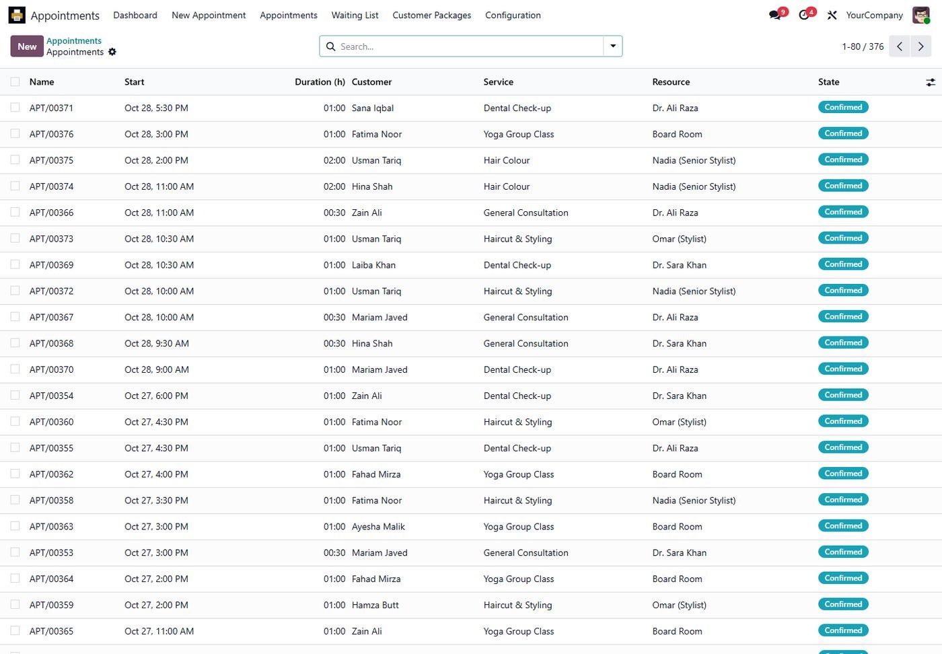This screenshot has width=942, height=654.
Task: Open the record APT/00362
Action: click(52, 474)
